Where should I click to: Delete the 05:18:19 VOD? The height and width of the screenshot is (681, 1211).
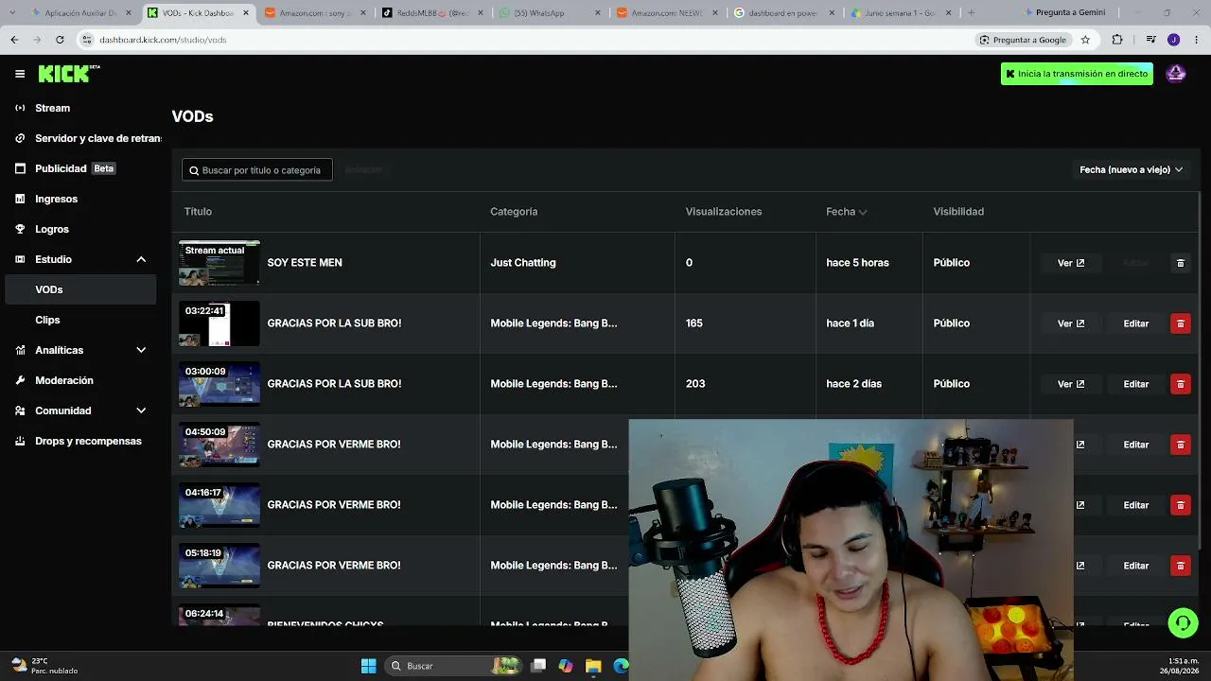pos(1181,566)
